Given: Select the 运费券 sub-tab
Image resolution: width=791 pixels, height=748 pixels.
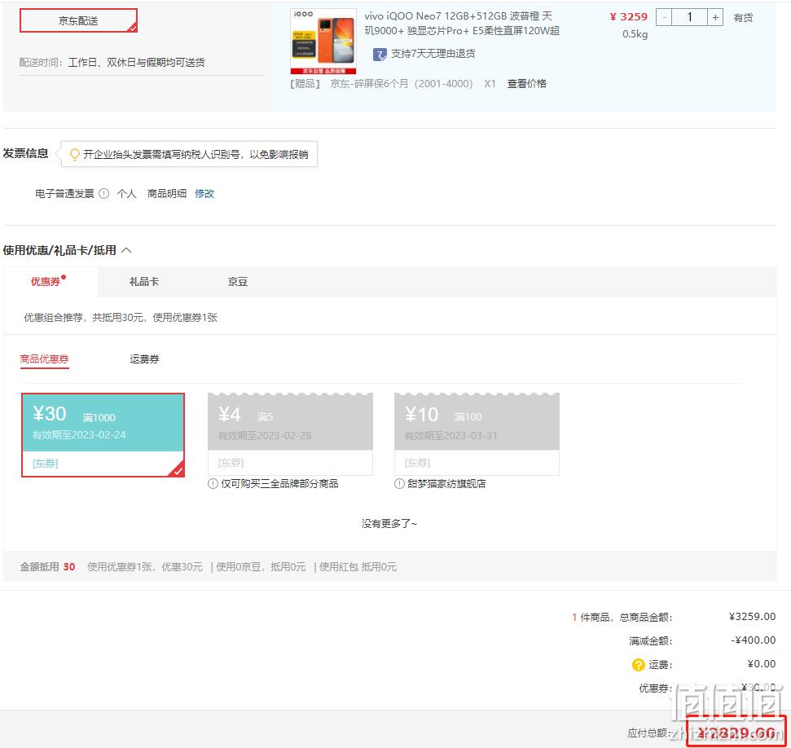Looking at the screenshot, I should click(144, 359).
